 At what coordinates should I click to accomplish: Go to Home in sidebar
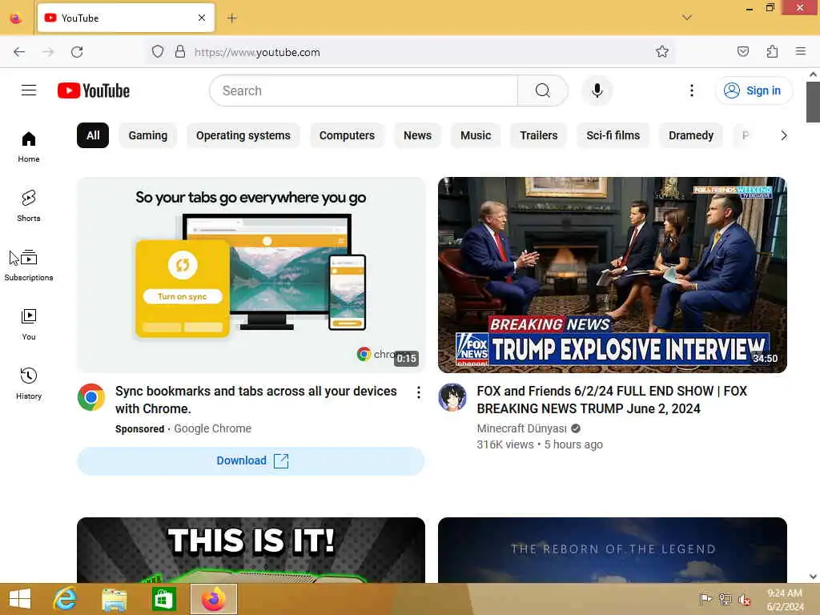coord(29,147)
